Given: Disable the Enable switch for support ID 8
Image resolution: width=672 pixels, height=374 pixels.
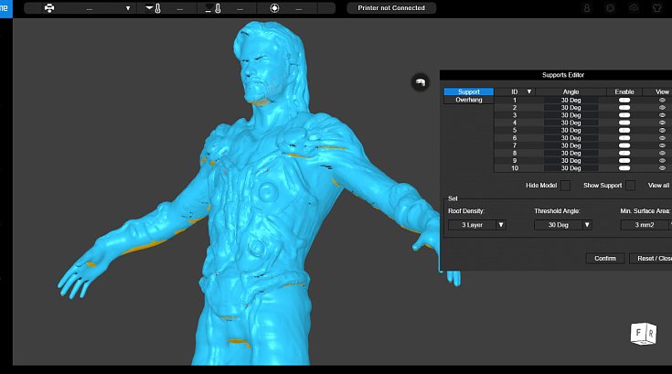Looking at the screenshot, I should click(624, 154).
